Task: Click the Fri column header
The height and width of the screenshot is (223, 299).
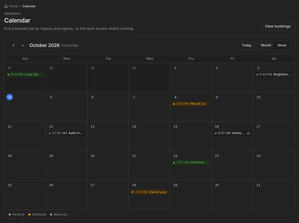Action: click(232, 59)
